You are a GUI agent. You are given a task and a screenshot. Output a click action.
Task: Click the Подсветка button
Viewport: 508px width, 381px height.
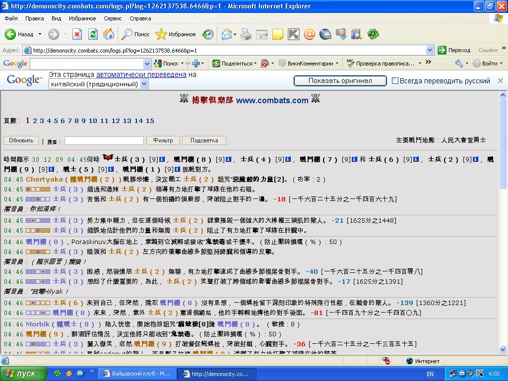204,140
